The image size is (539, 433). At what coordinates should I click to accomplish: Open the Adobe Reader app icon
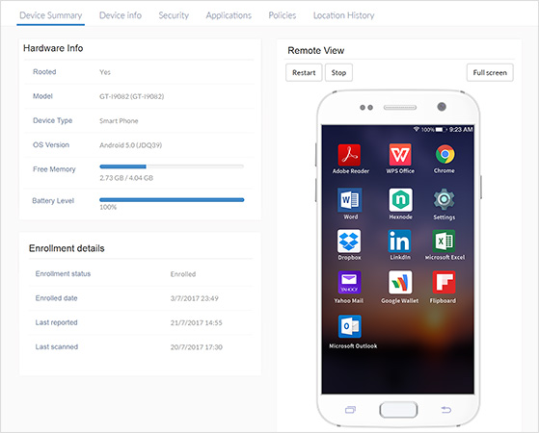coord(349,155)
